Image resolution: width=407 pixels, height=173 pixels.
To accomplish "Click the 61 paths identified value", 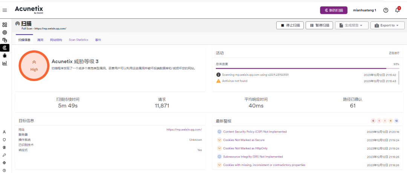I will (352, 105).
